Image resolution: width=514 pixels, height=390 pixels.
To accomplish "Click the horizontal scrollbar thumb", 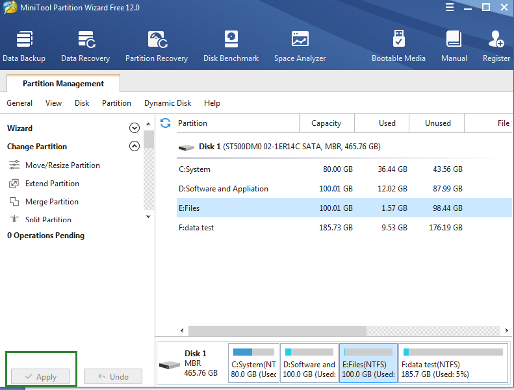I will (x=277, y=330).
